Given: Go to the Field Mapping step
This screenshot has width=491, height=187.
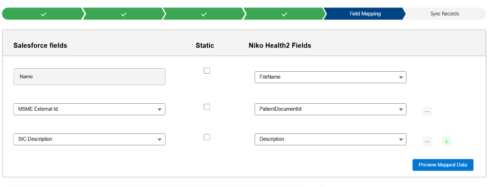Looking at the screenshot, I should click(365, 14).
